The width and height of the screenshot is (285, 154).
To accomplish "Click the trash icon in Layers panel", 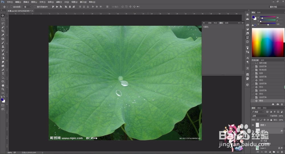I will [x=282, y=152].
